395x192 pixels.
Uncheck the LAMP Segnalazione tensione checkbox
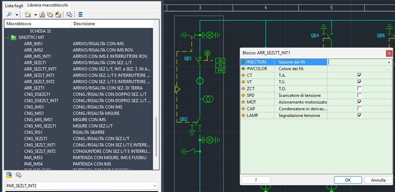coord(360,115)
